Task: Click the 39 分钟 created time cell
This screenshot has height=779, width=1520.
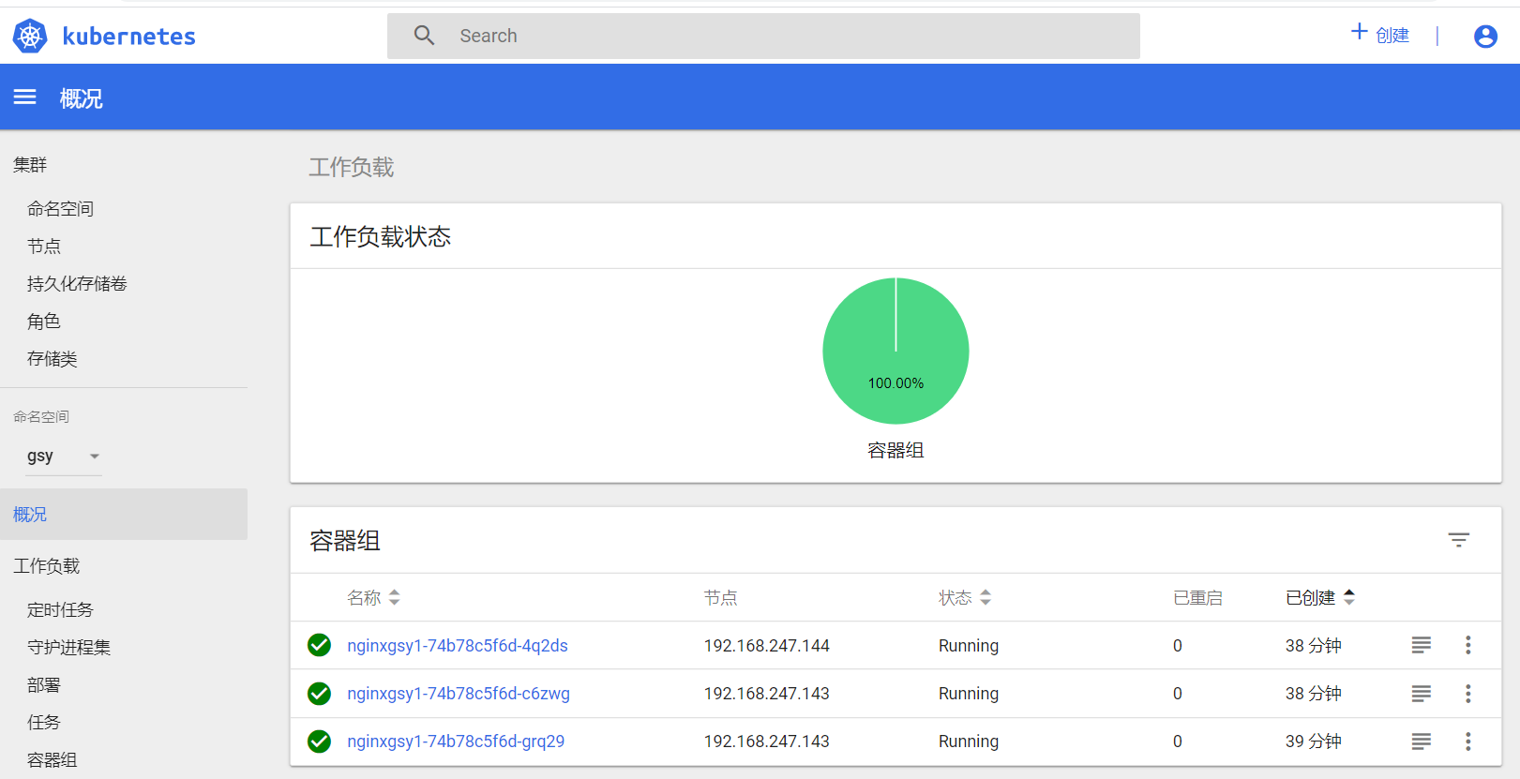Action: pyautogui.click(x=1314, y=742)
